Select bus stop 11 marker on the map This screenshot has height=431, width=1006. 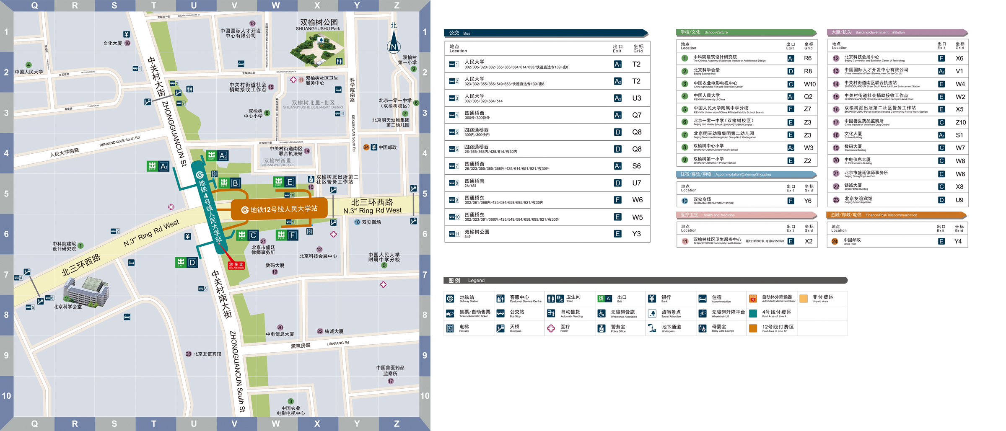pyautogui.click(x=340, y=114)
